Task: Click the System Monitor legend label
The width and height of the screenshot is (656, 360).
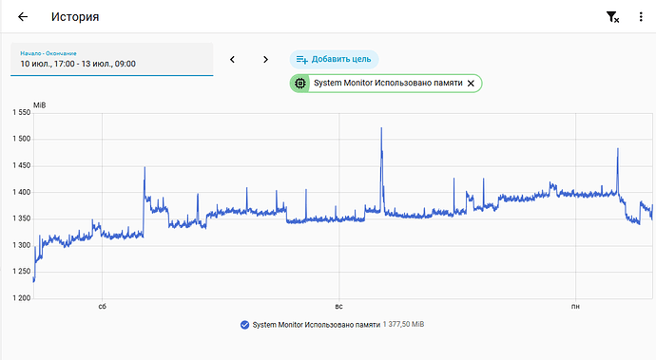Action: point(317,325)
